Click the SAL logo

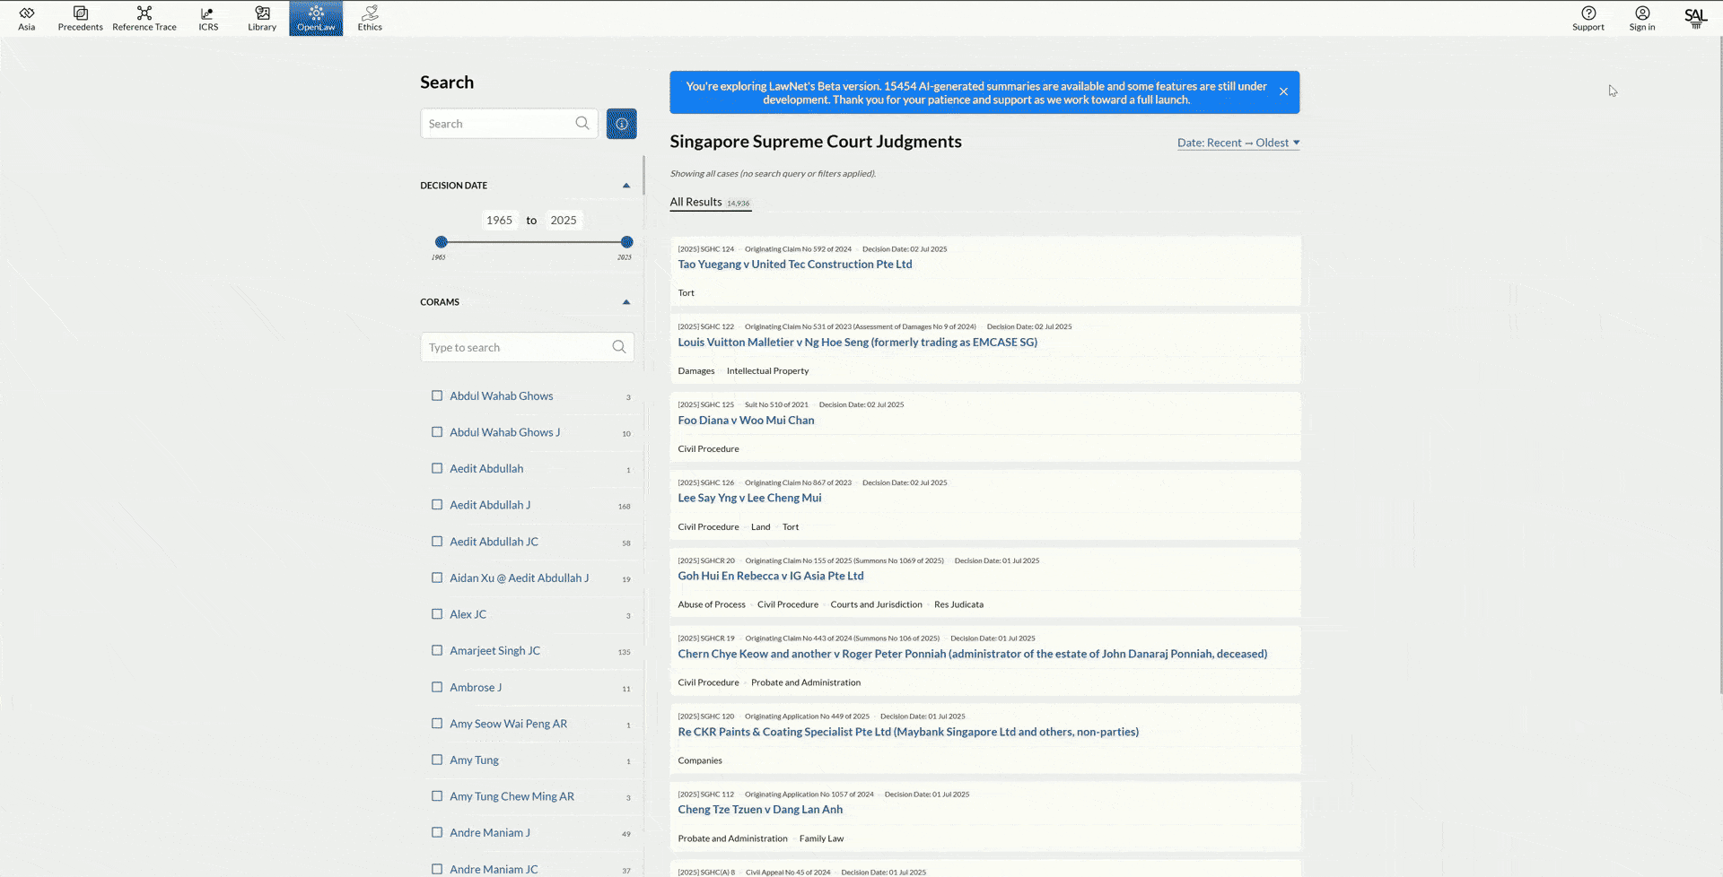pyautogui.click(x=1695, y=18)
